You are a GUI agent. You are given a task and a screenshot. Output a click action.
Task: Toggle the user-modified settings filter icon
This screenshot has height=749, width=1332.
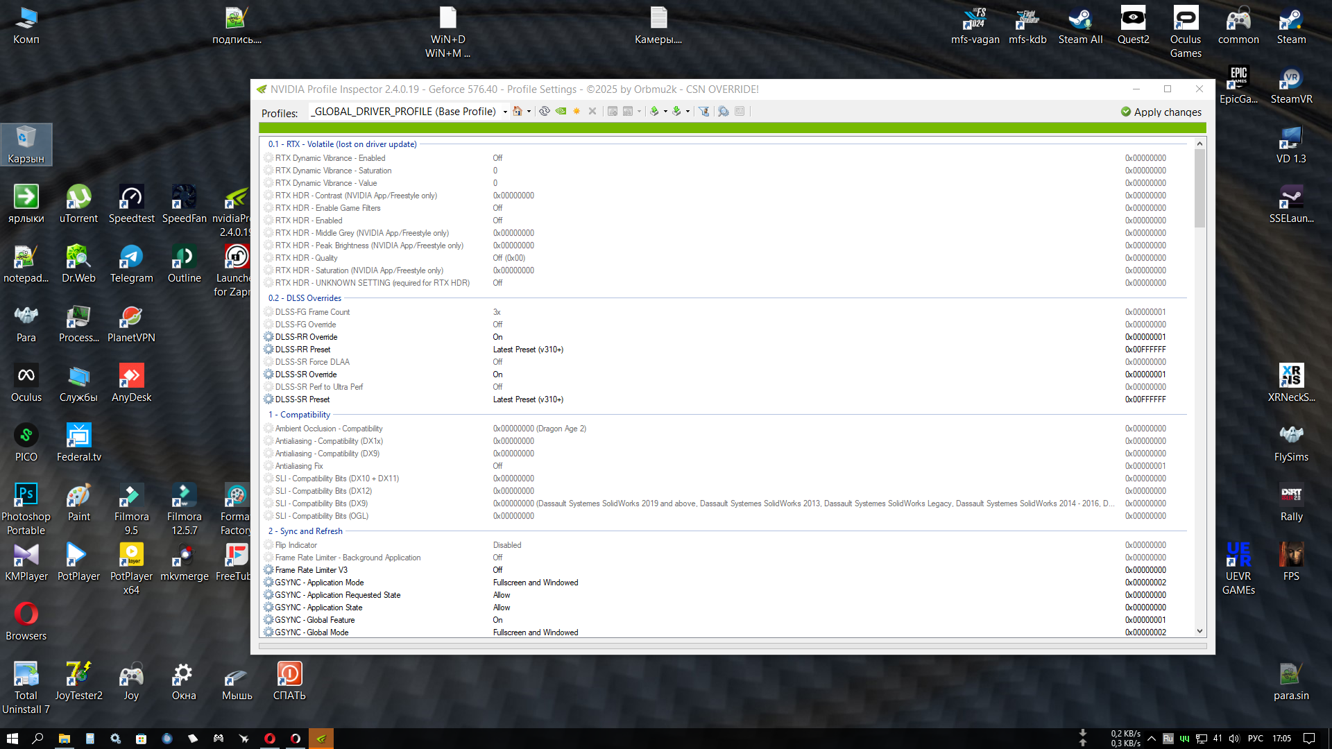pyautogui.click(x=704, y=111)
